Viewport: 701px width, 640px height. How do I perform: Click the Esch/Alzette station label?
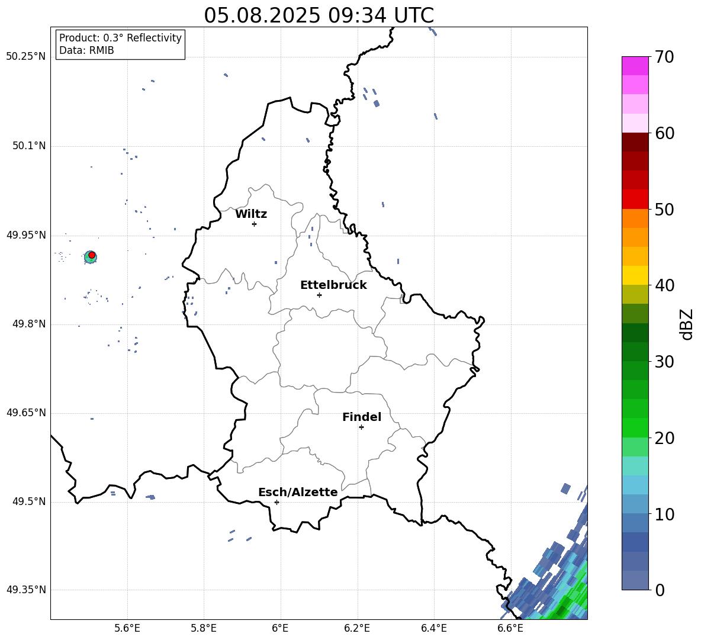(x=298, y=492)
